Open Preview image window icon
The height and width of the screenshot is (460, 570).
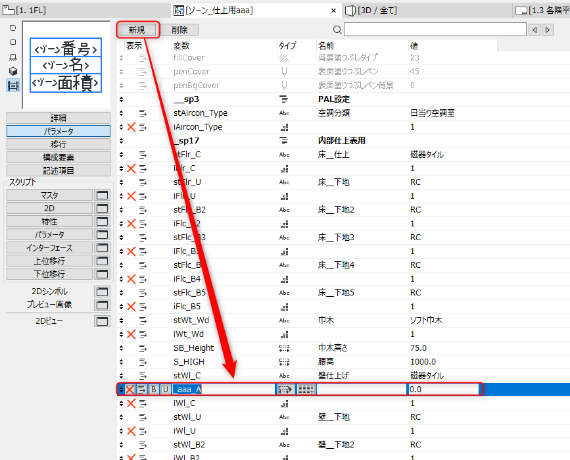102,305
